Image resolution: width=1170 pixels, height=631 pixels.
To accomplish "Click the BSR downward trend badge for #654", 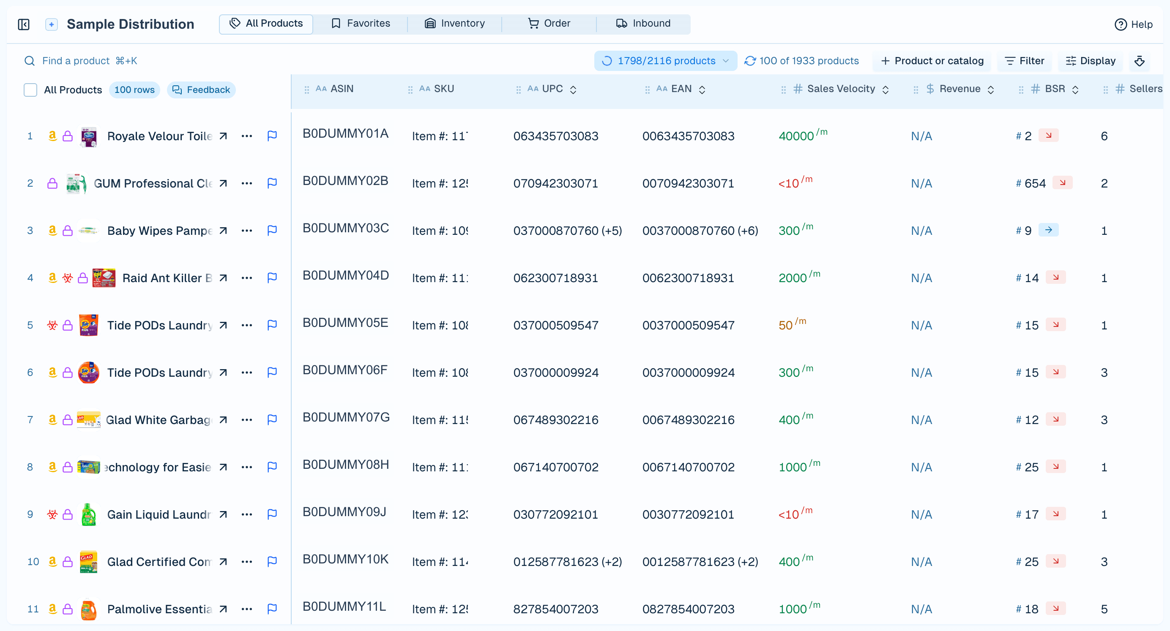I will (x=1063, y=182).
